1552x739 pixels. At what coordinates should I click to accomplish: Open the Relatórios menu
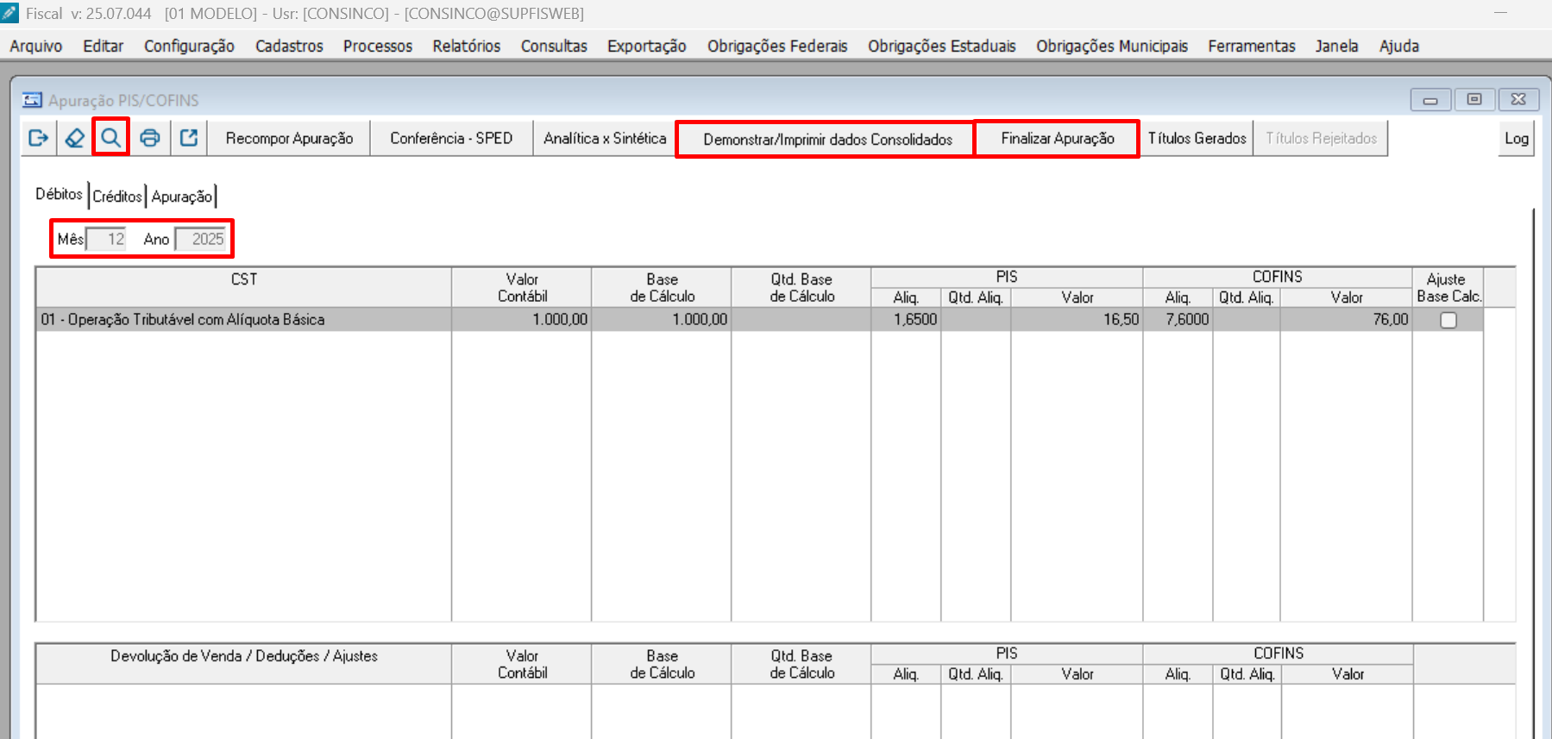click(467, 47)
